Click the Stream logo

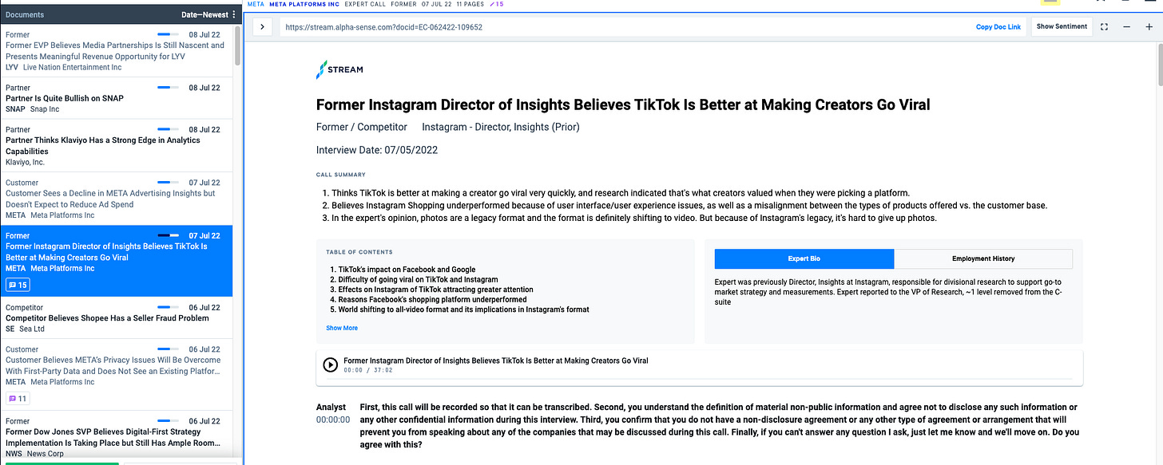click(339, 70)
